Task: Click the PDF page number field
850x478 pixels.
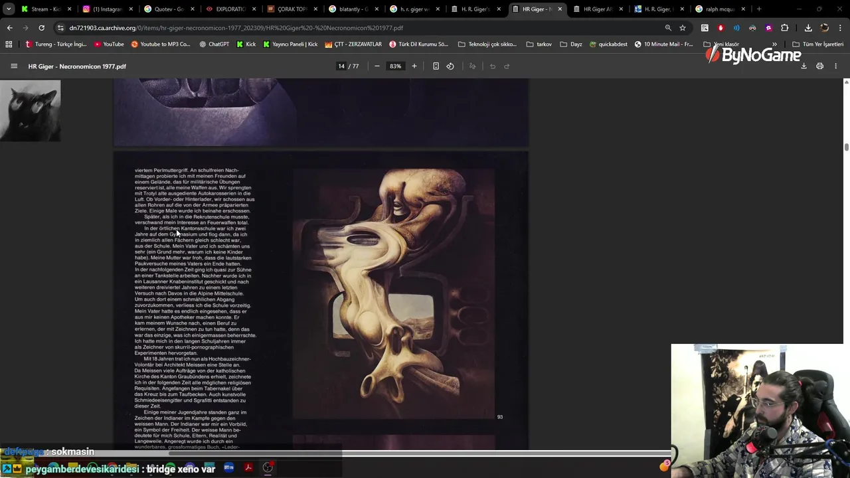Action: click(x=341, y=66)
